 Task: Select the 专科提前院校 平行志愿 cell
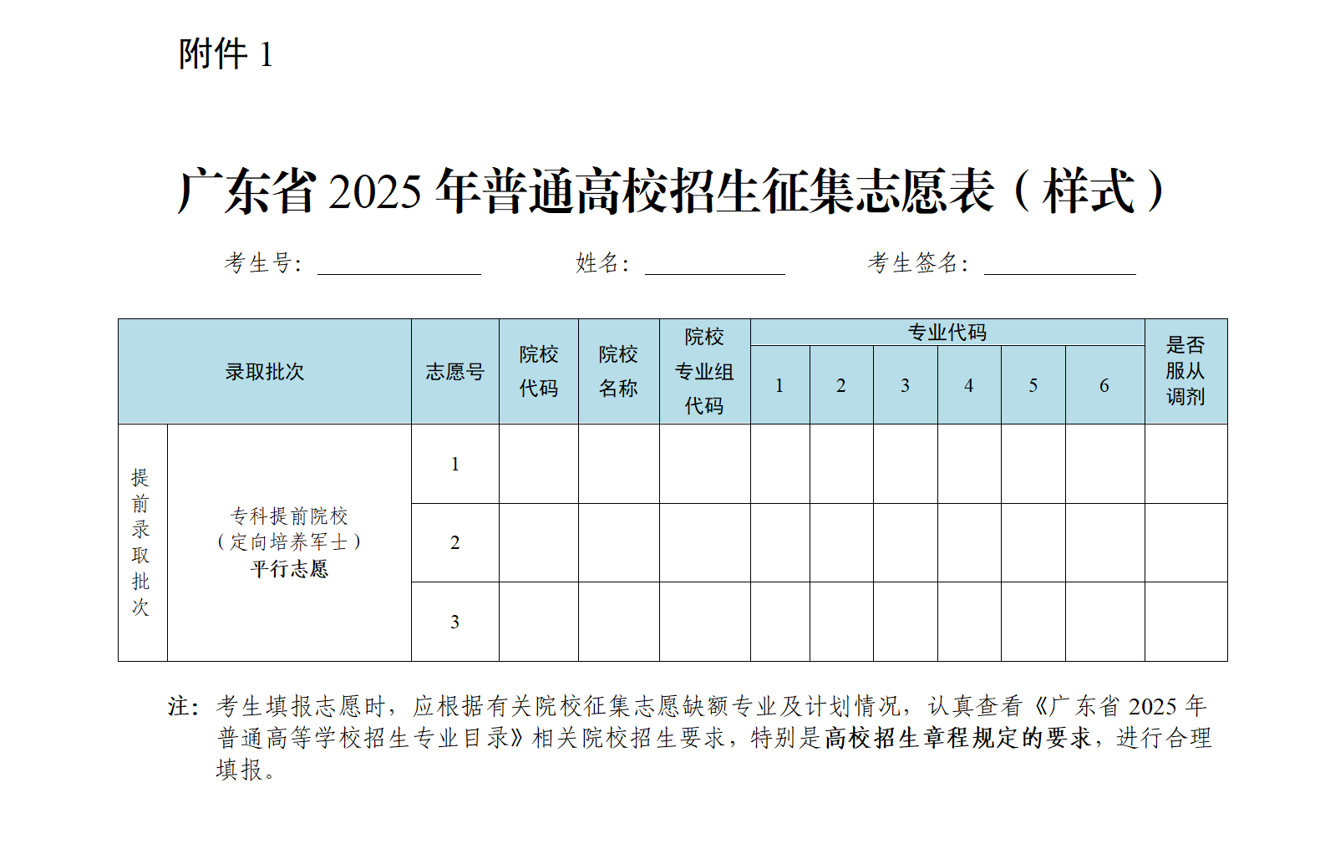[289, 543]
